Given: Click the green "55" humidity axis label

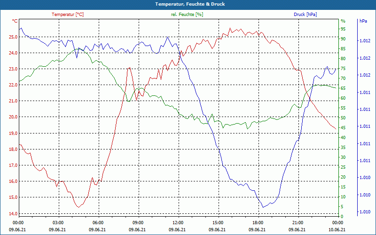Looking at the screenshot, I should [x=343, y=108].
